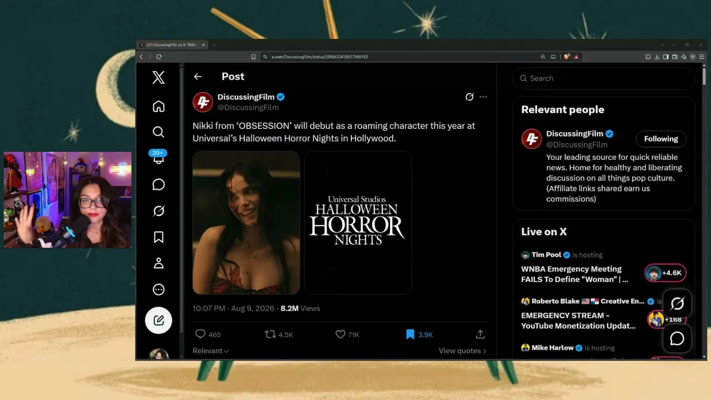Viewport: 711px width, 400px height.
Task: Open a new browser tab
Action: click(x=214, y=45)
